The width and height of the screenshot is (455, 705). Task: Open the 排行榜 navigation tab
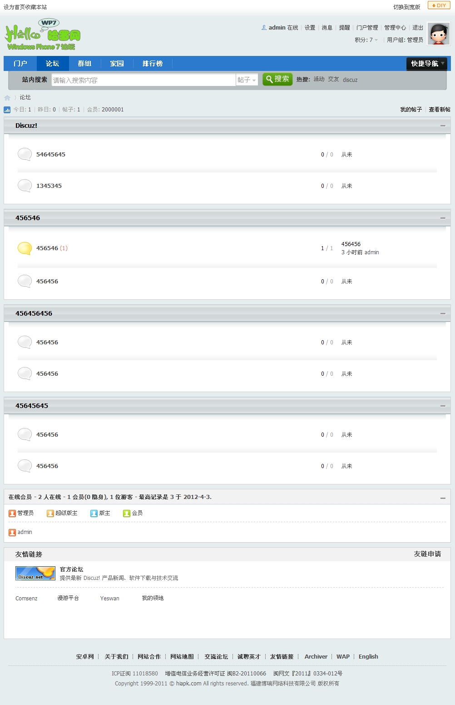[153, 64]
